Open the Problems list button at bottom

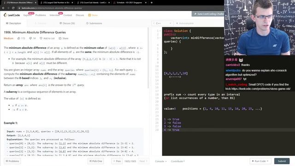tap(12, 161)
